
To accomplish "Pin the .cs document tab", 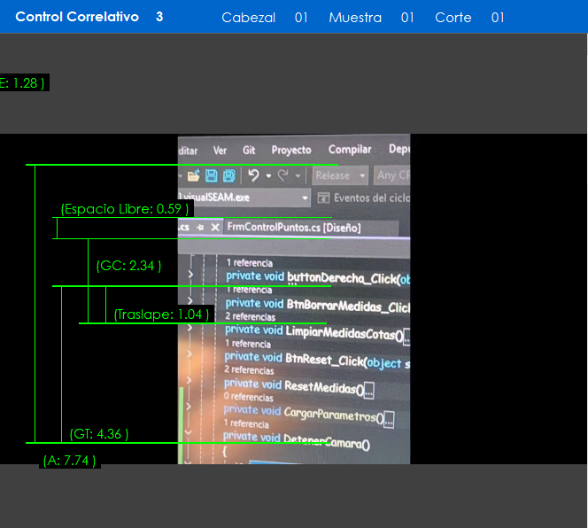I will [200, 228].
